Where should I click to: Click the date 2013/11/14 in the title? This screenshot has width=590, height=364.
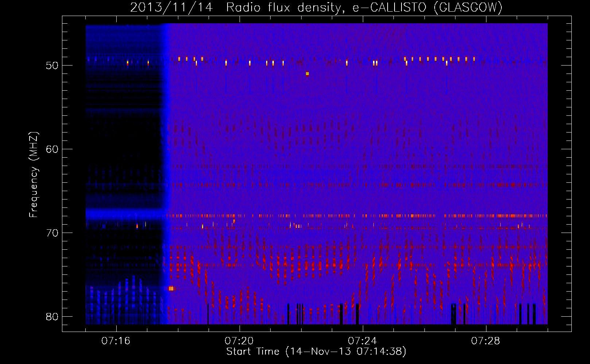coord(171,7)
